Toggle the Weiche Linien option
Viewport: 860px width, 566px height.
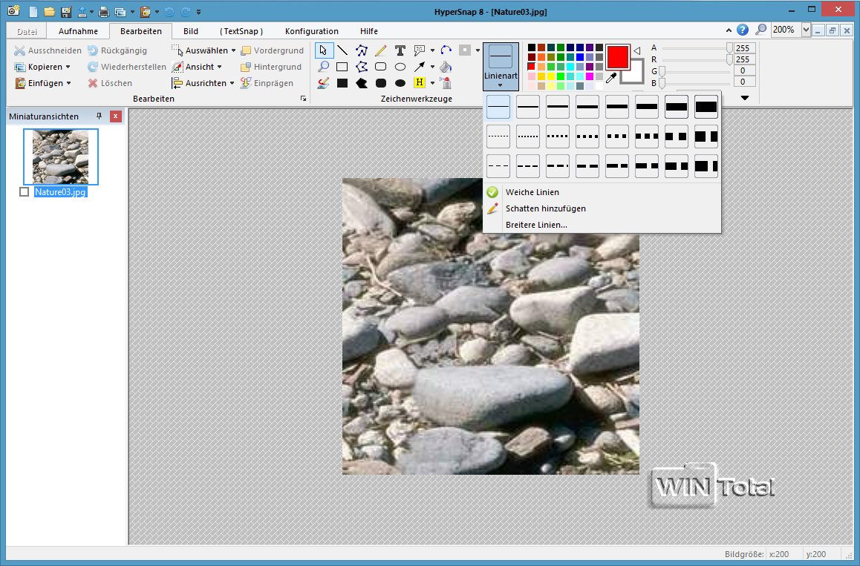tap(532, 192)
